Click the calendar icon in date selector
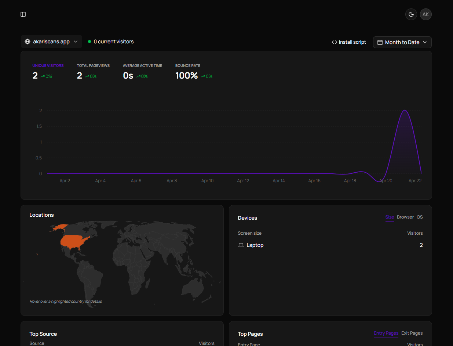This screenshot has width=453, height=346. tap(380, 42)
